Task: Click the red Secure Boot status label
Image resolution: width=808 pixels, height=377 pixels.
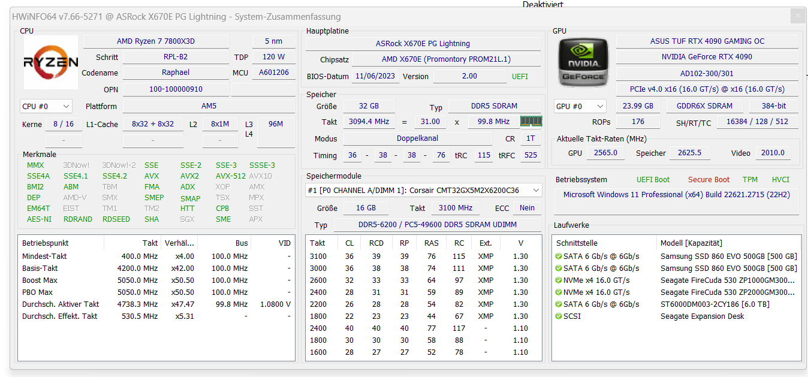Action: (x=708, y=180)
